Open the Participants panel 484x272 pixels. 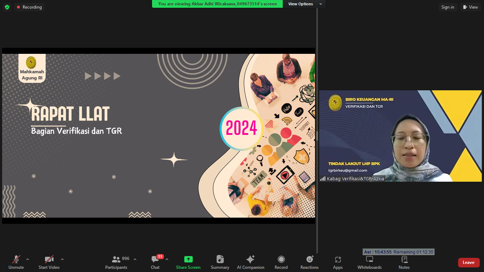(x=116, y=262)
